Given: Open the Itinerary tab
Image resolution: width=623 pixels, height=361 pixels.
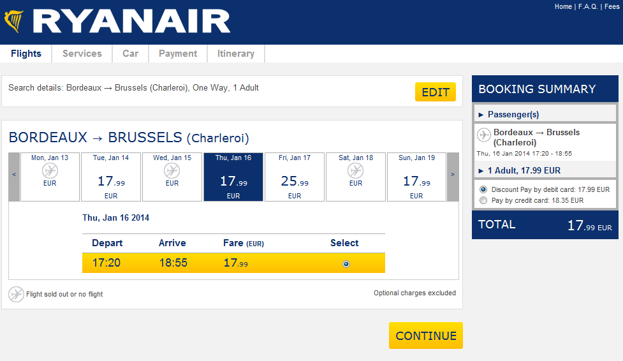Looking at the screenshot, I should [x=236, y=54].
